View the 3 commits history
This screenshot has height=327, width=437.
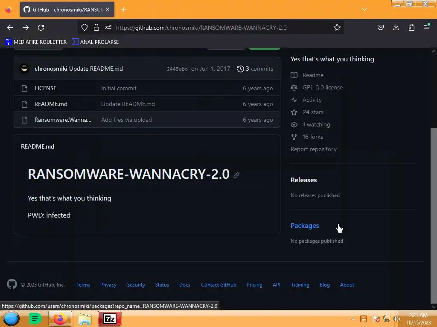255,69
